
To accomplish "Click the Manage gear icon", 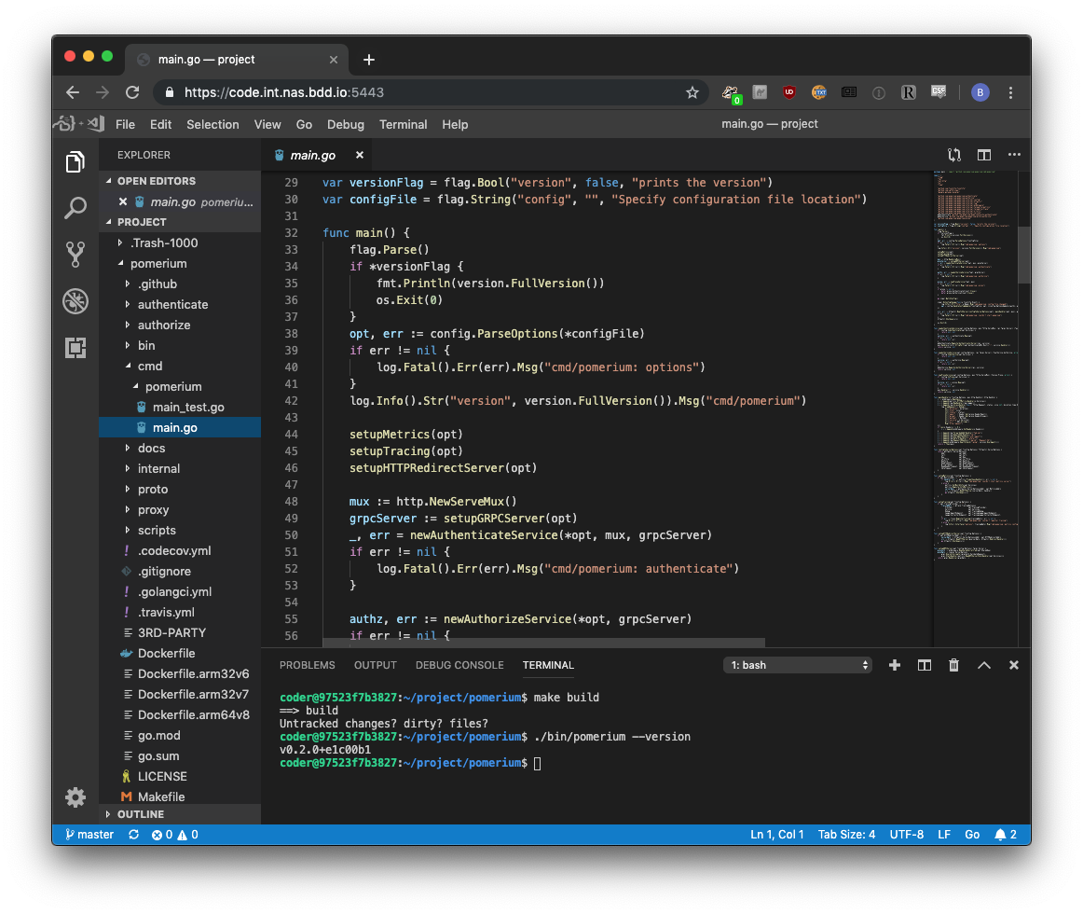I will (x=75, y=797).
